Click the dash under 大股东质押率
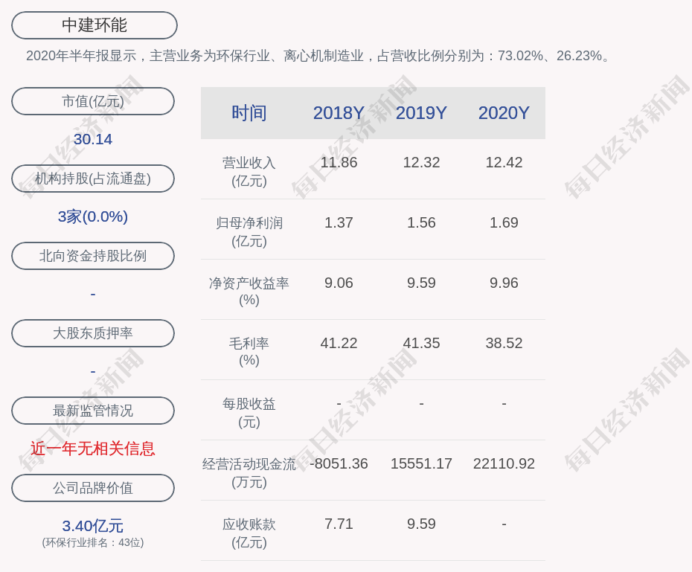692x572 pixels. tap(93, 372)
